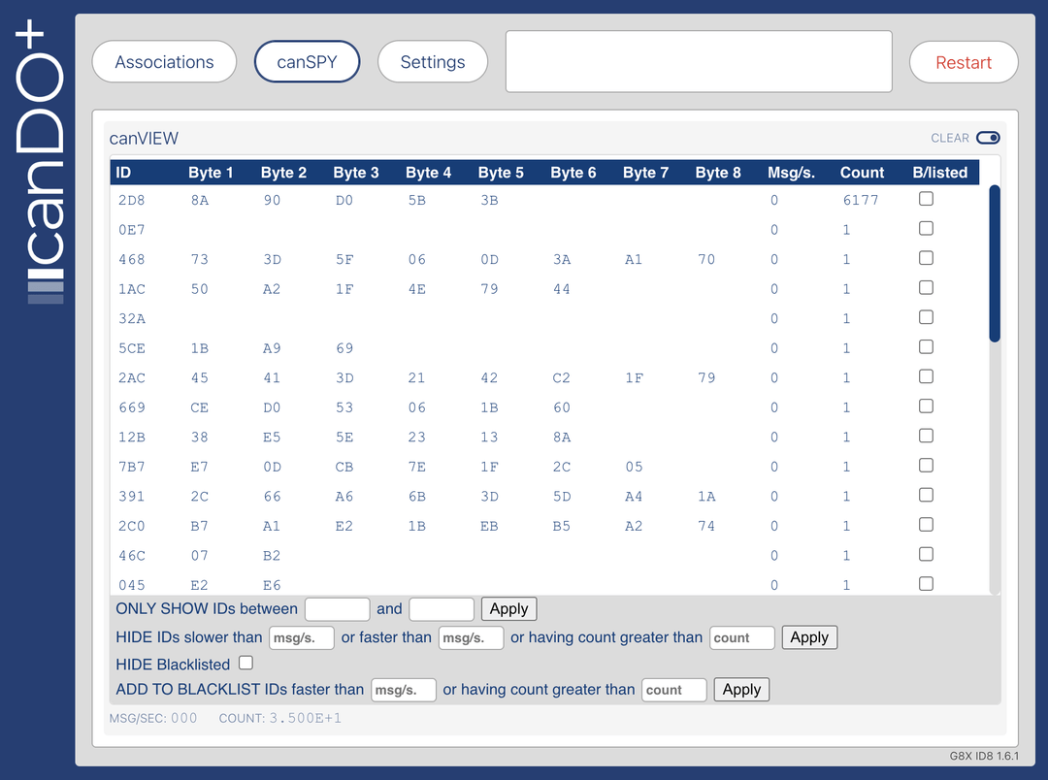Open the Settings tab
The image size is (1048, 780).
(x=432, y=62)
